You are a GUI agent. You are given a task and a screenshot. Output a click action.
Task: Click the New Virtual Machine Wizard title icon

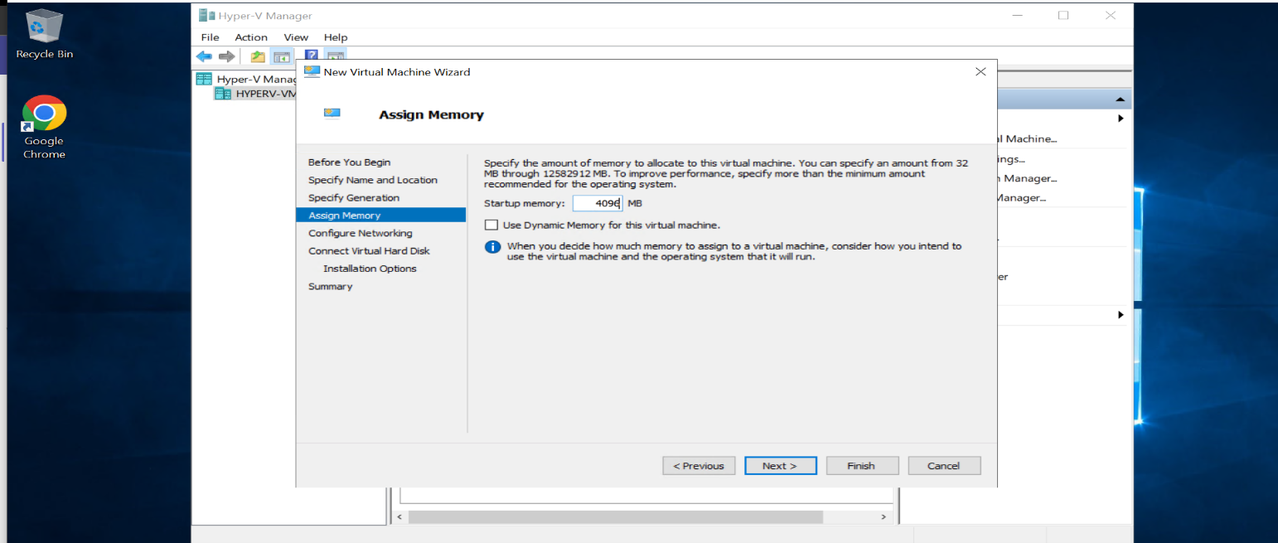pos(312,71)
